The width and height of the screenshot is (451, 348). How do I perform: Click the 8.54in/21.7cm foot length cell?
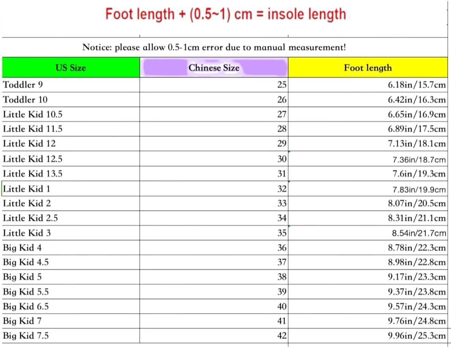click(x=368, y=233)
